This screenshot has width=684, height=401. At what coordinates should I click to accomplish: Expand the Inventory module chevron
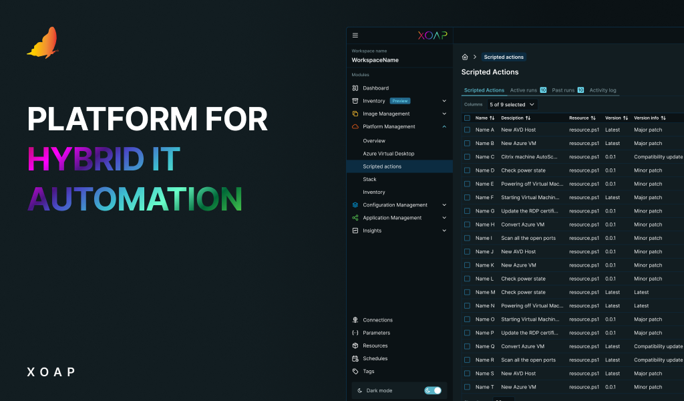[x=444, y=100]
